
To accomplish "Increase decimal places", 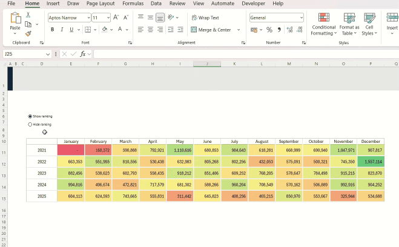I will [x=289, y=30].
